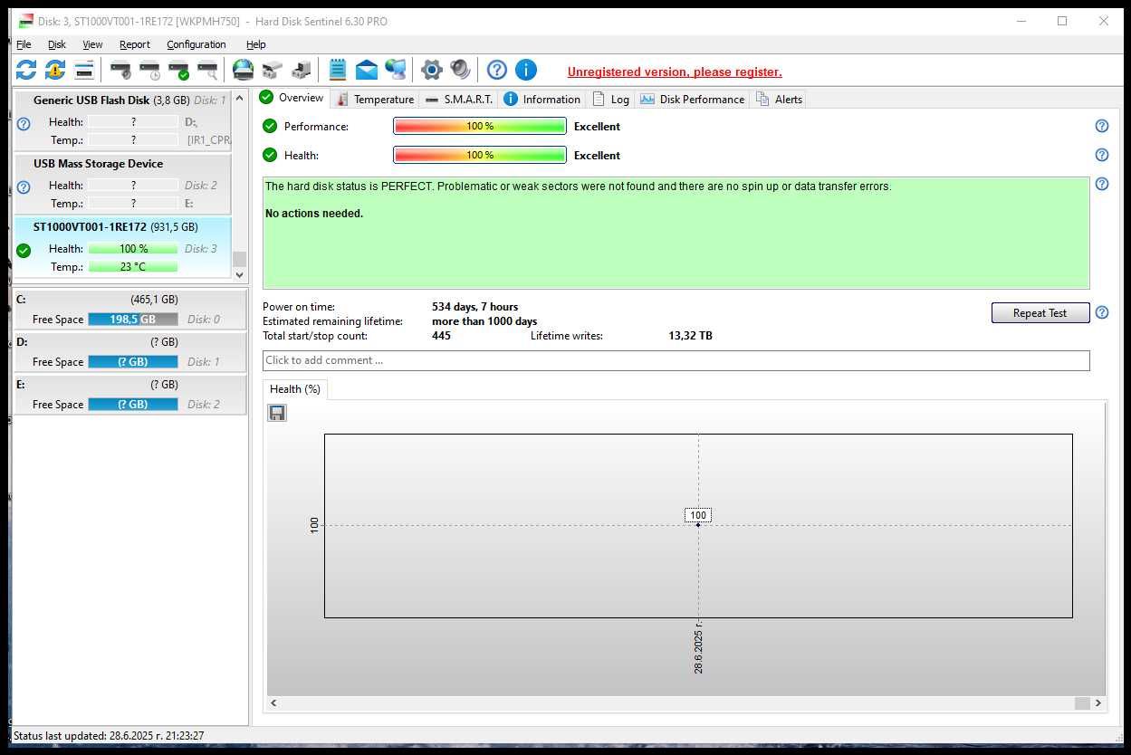The width and height of the screenshot is (1131, 755).
Task: Click the E: free space (? GB) bar
Action: [x=133, y=405]
